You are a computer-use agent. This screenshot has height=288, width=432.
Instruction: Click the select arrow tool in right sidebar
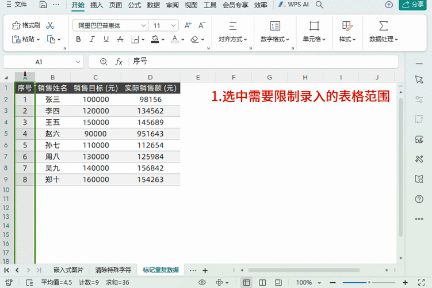(419, 79)
